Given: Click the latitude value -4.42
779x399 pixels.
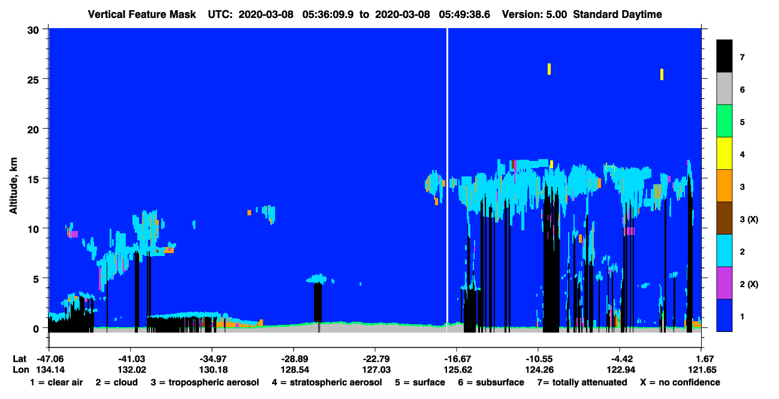Looking at the screenshot, I should click(620, 358).
